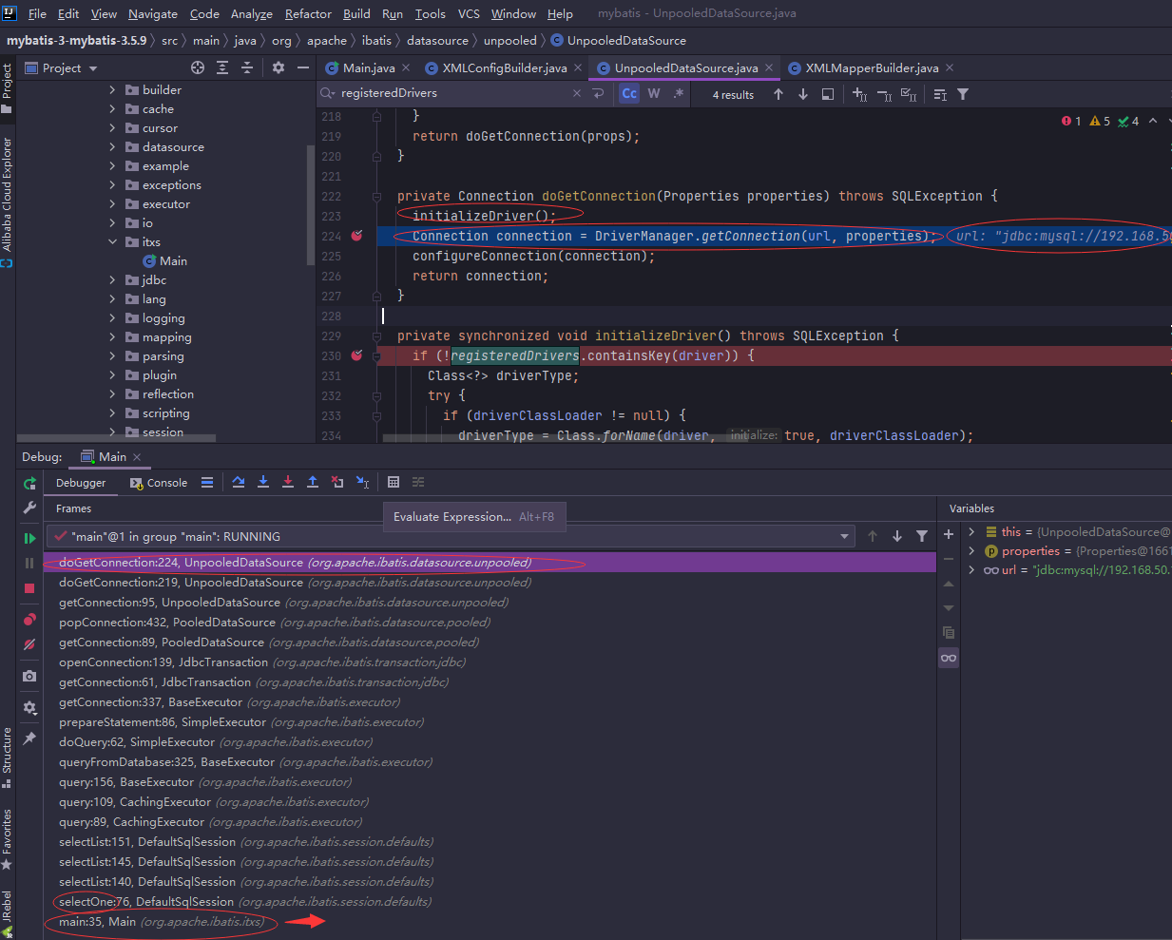Click the Step Out icon

coord(313,483)
